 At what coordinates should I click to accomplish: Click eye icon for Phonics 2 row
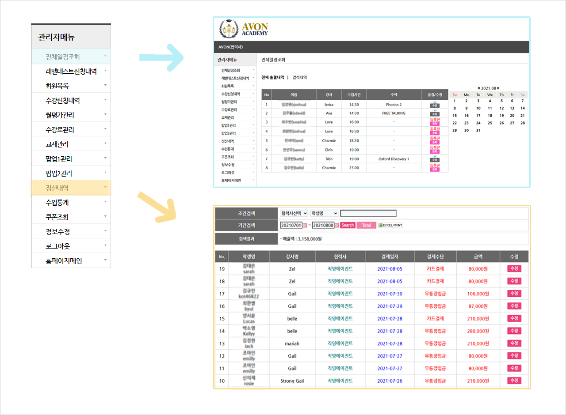[x=435, y=102]
